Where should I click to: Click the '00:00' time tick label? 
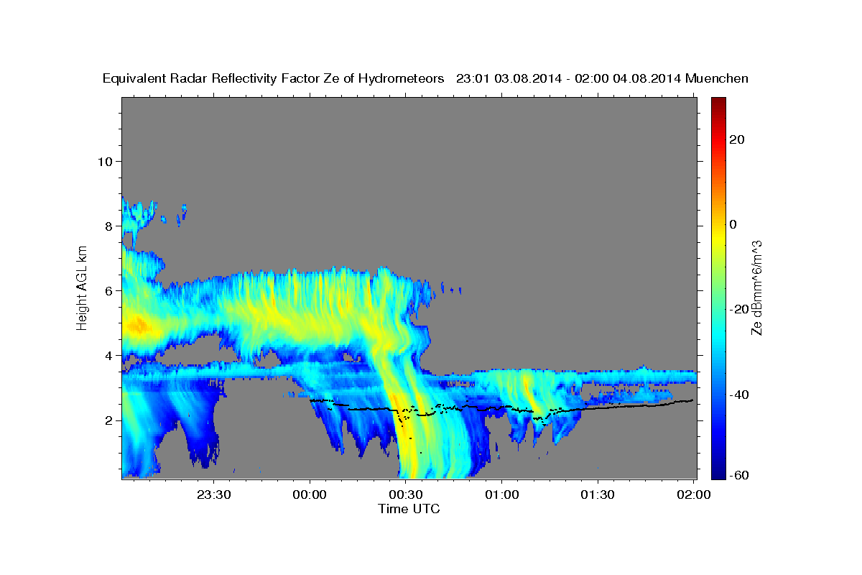(310, 494)
